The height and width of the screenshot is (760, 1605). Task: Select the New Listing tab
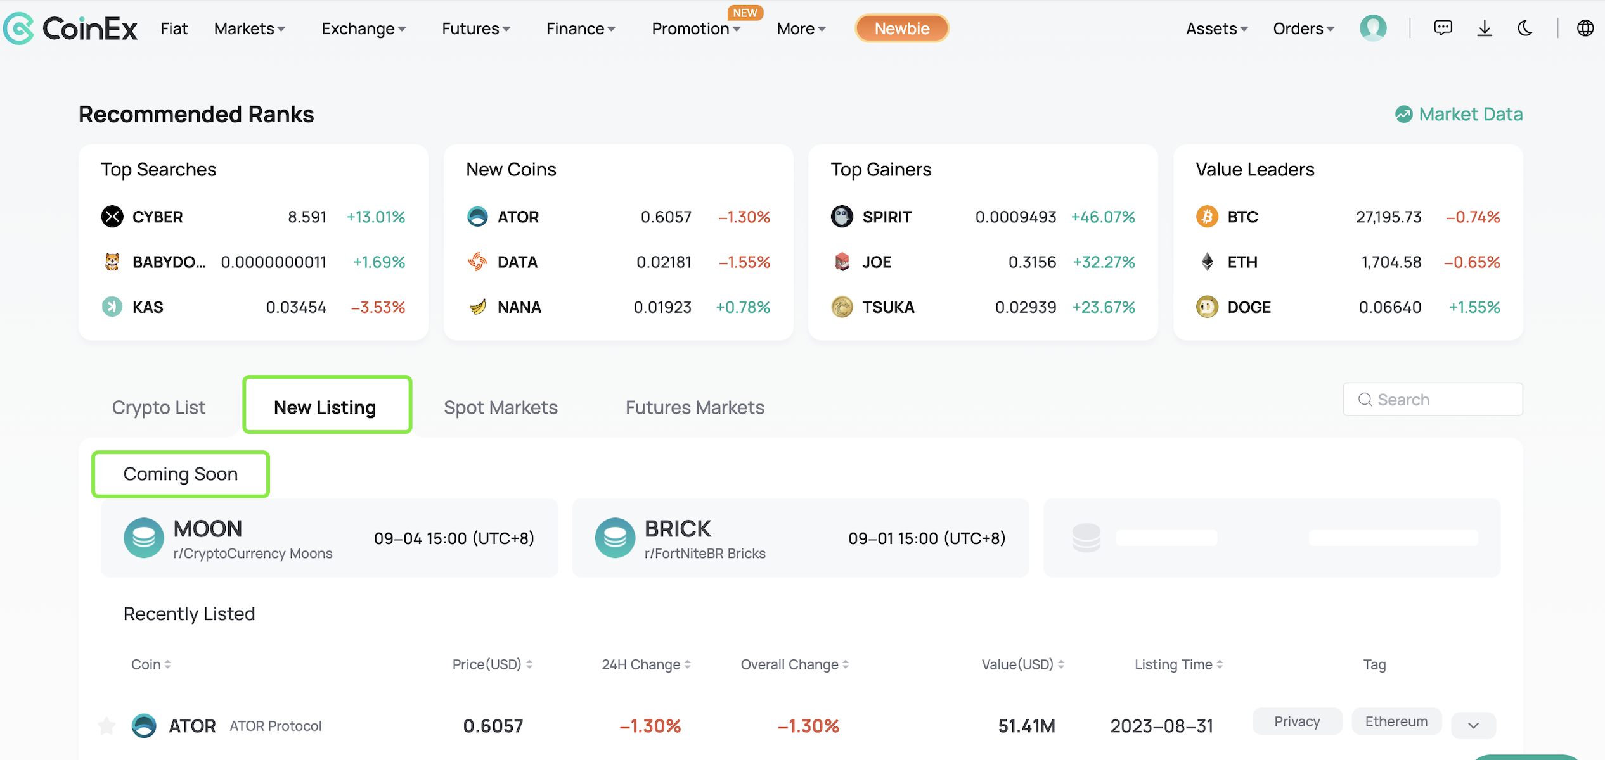click(x=325, y=407)
